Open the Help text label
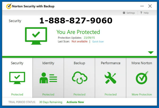159x108 pixels. pos(146,13)
